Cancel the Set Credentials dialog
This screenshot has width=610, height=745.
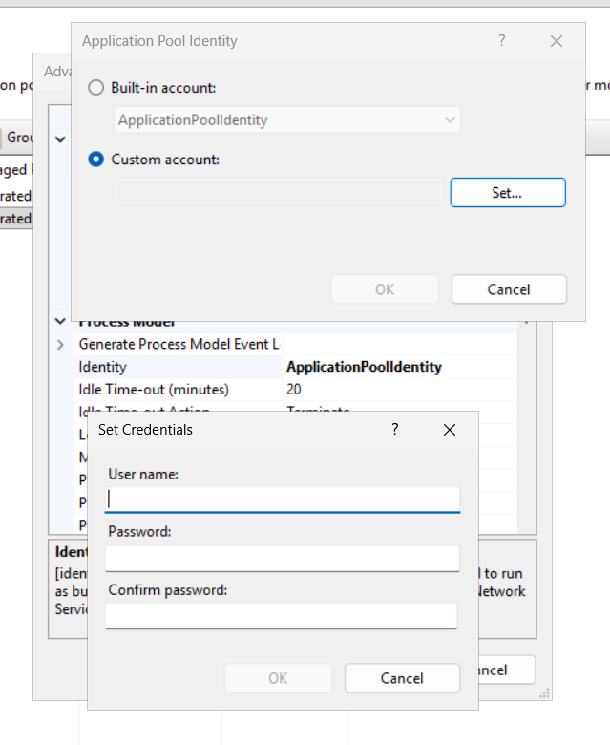401,678
